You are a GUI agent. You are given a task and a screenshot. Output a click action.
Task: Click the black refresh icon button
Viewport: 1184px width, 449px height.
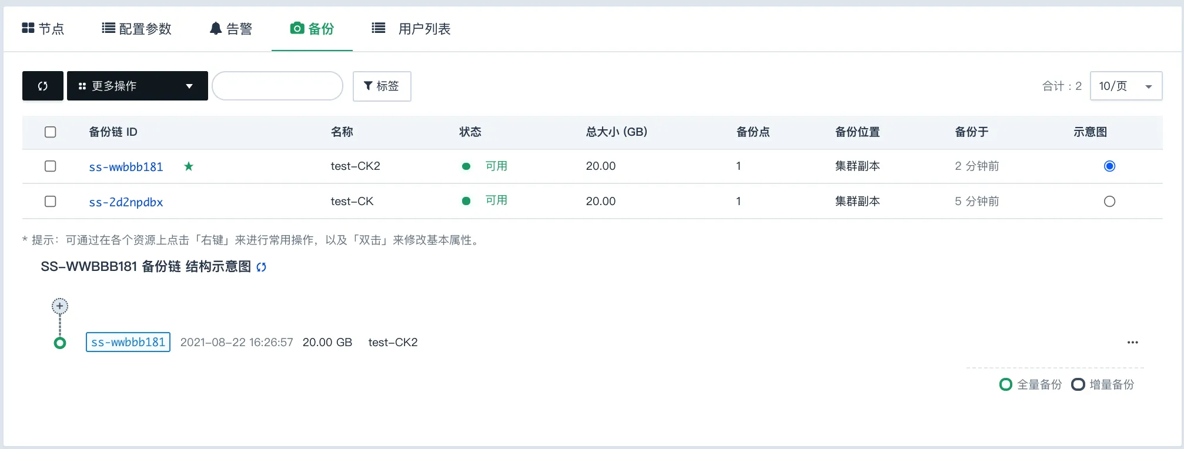[42, 86]
